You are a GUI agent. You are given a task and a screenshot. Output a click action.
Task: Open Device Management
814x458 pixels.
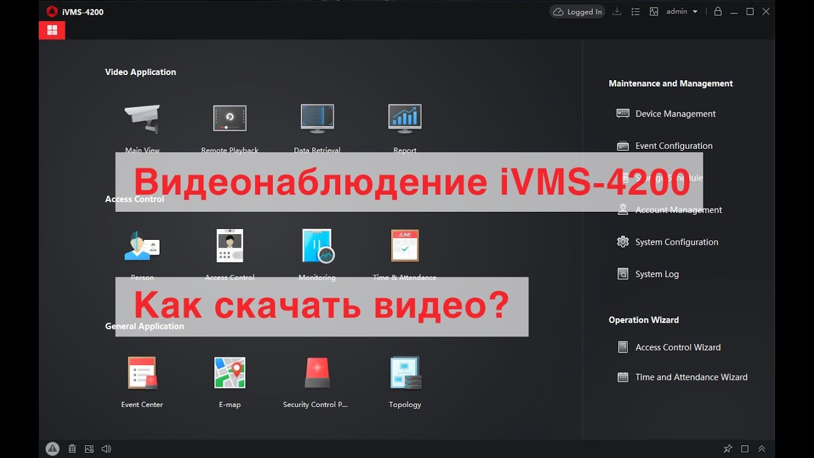coord(666,114)
